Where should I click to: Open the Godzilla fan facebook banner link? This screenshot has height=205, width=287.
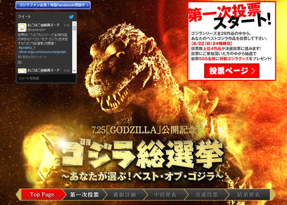tap(53, 5)
